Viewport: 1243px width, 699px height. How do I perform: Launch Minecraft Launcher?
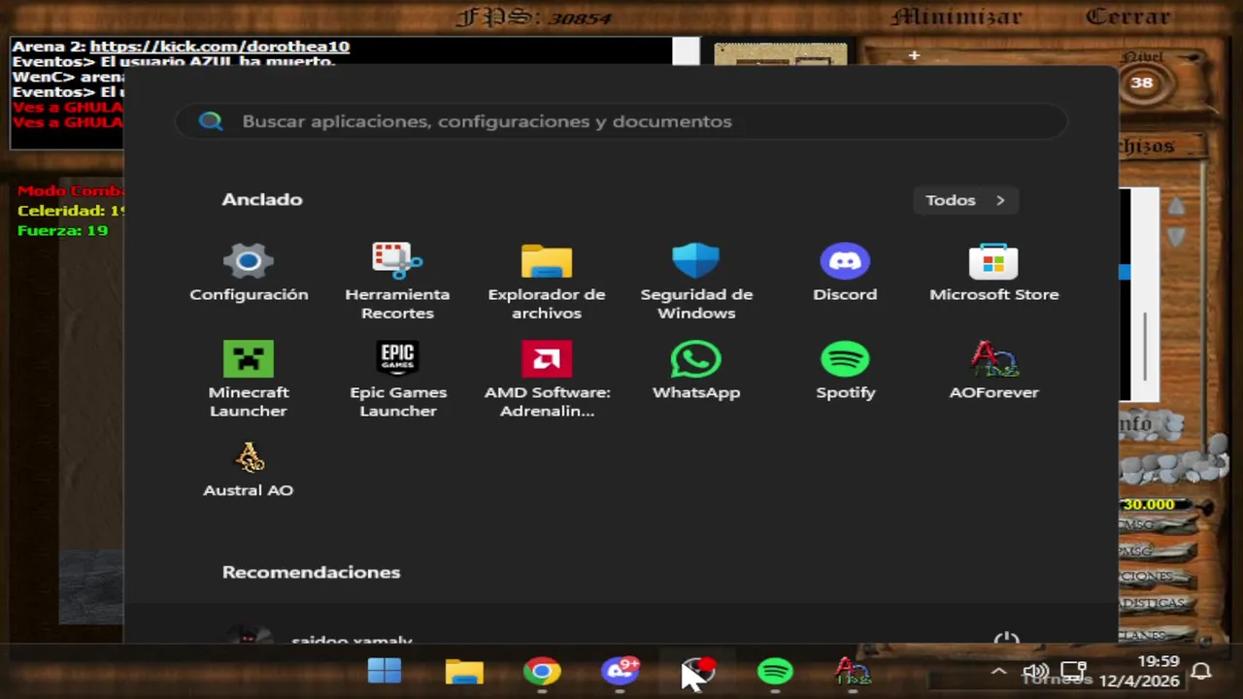tap(249, 380)
